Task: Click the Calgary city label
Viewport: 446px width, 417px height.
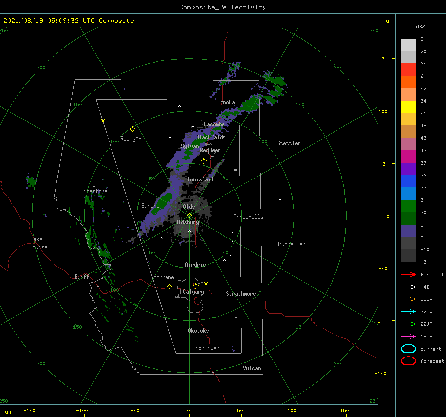Action: pos(193,292)
